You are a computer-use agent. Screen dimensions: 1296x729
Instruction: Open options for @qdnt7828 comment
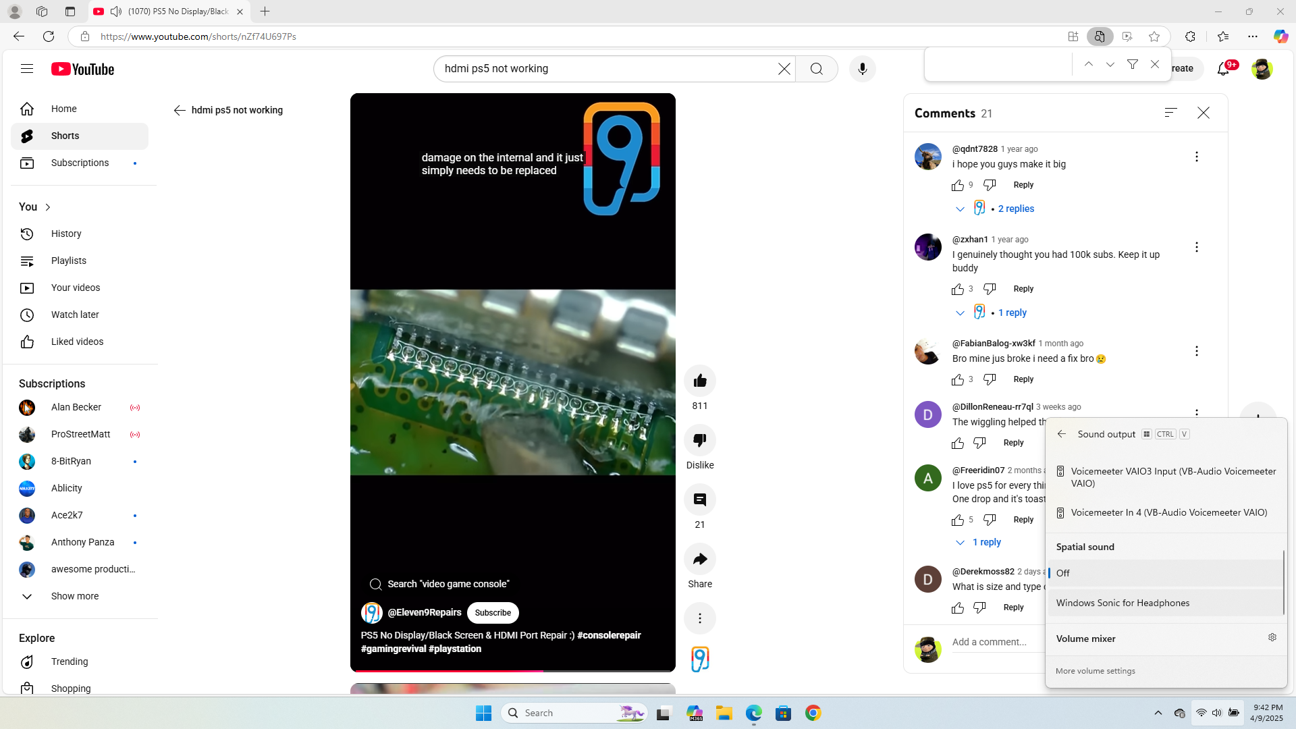coord(1197,157)
